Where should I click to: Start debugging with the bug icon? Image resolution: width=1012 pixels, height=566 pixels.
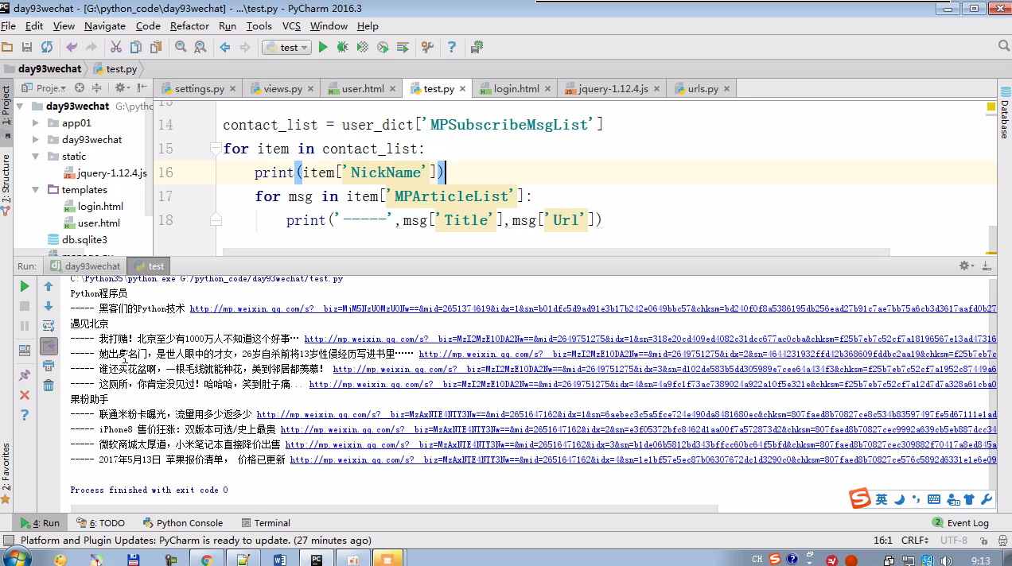tap(342, 48)
